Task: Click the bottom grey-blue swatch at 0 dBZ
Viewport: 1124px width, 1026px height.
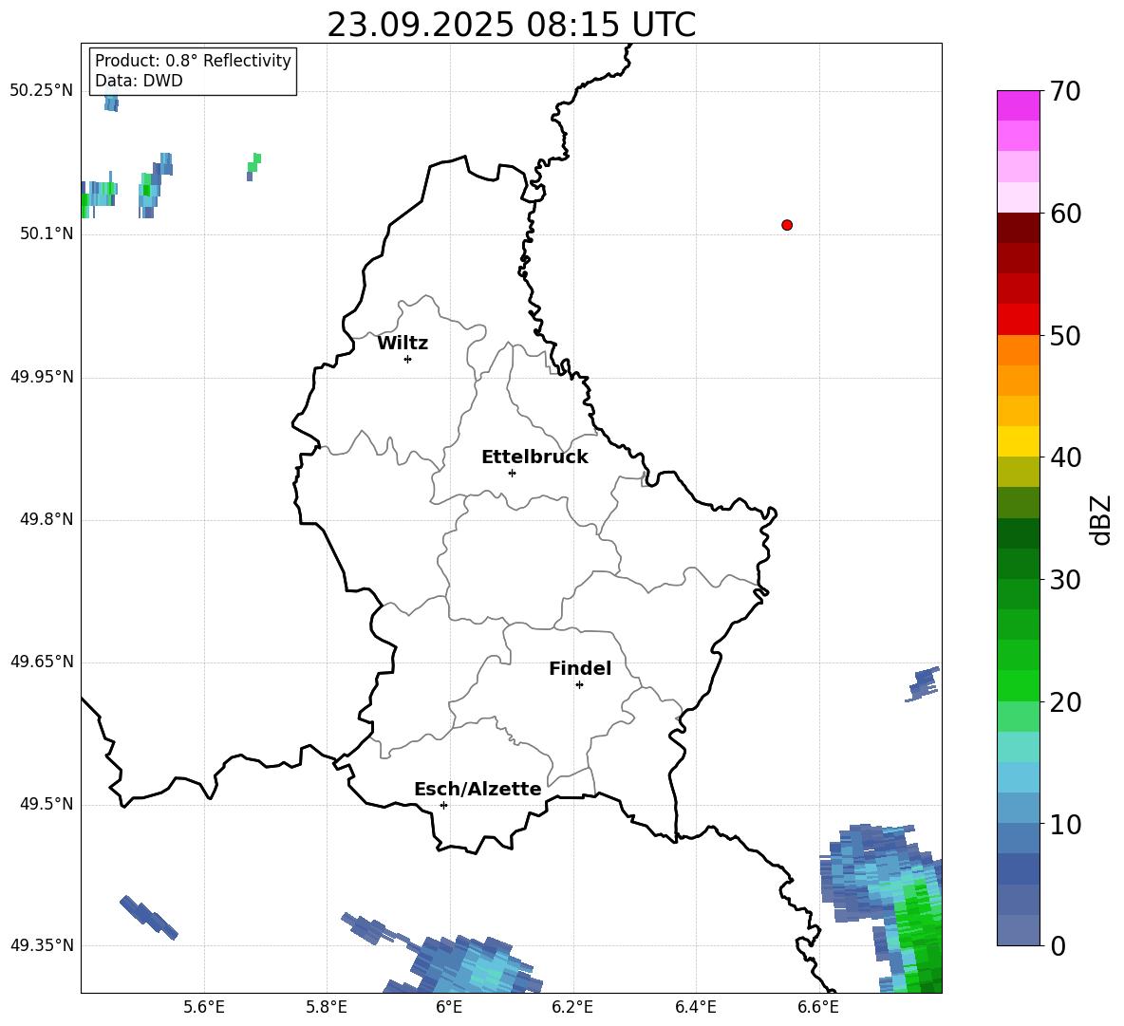Action: pyautogui.click(x=1019, y=930)
